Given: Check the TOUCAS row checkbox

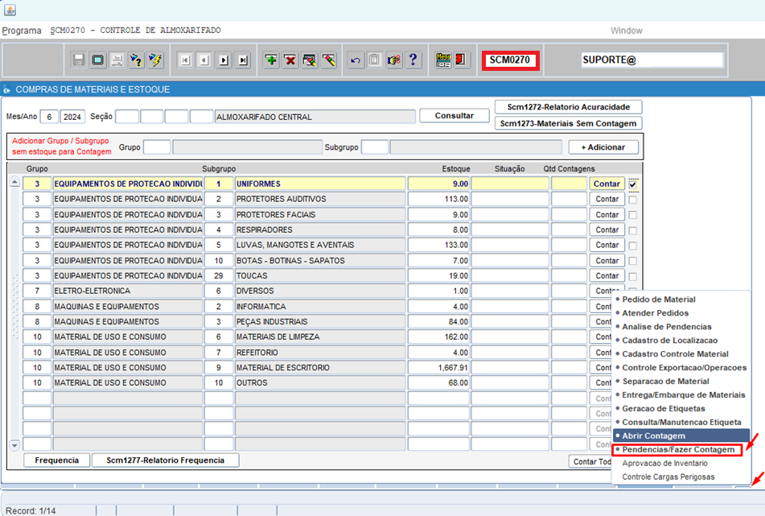Looking at the screenshot, I should pyautogui.click(x=633, y=276).
